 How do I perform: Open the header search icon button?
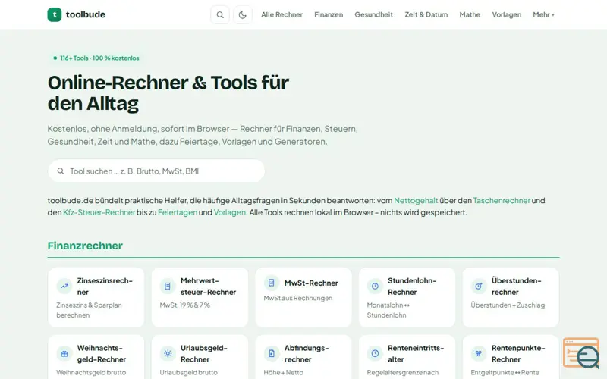tap(220, 14)
